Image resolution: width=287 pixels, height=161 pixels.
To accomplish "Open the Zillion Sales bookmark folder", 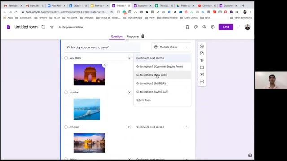I will point(24,18).
